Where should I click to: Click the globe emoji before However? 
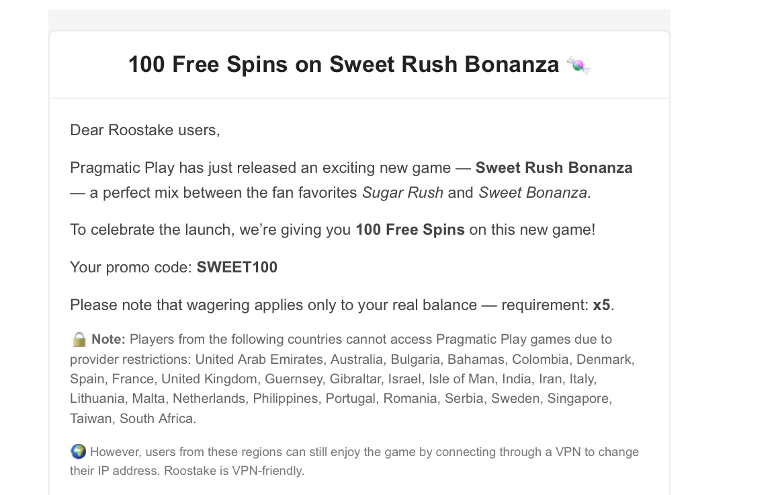pyautogui.click(x=78, y=451)
